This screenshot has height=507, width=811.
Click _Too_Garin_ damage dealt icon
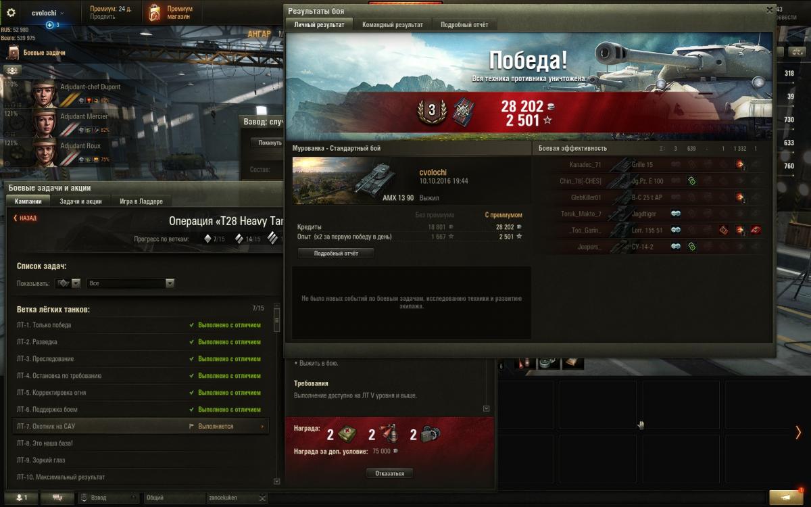pyautogui.click(x=740, y=230)
